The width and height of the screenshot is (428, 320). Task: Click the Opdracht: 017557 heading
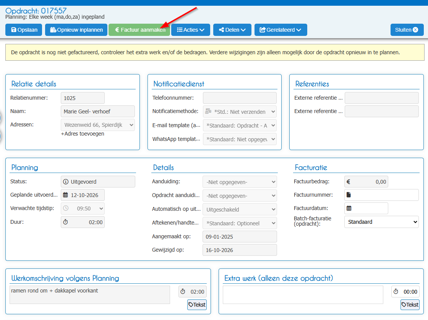coord(36,11)
